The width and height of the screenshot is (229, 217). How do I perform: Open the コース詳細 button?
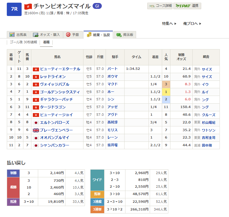[x=160, y=6]
